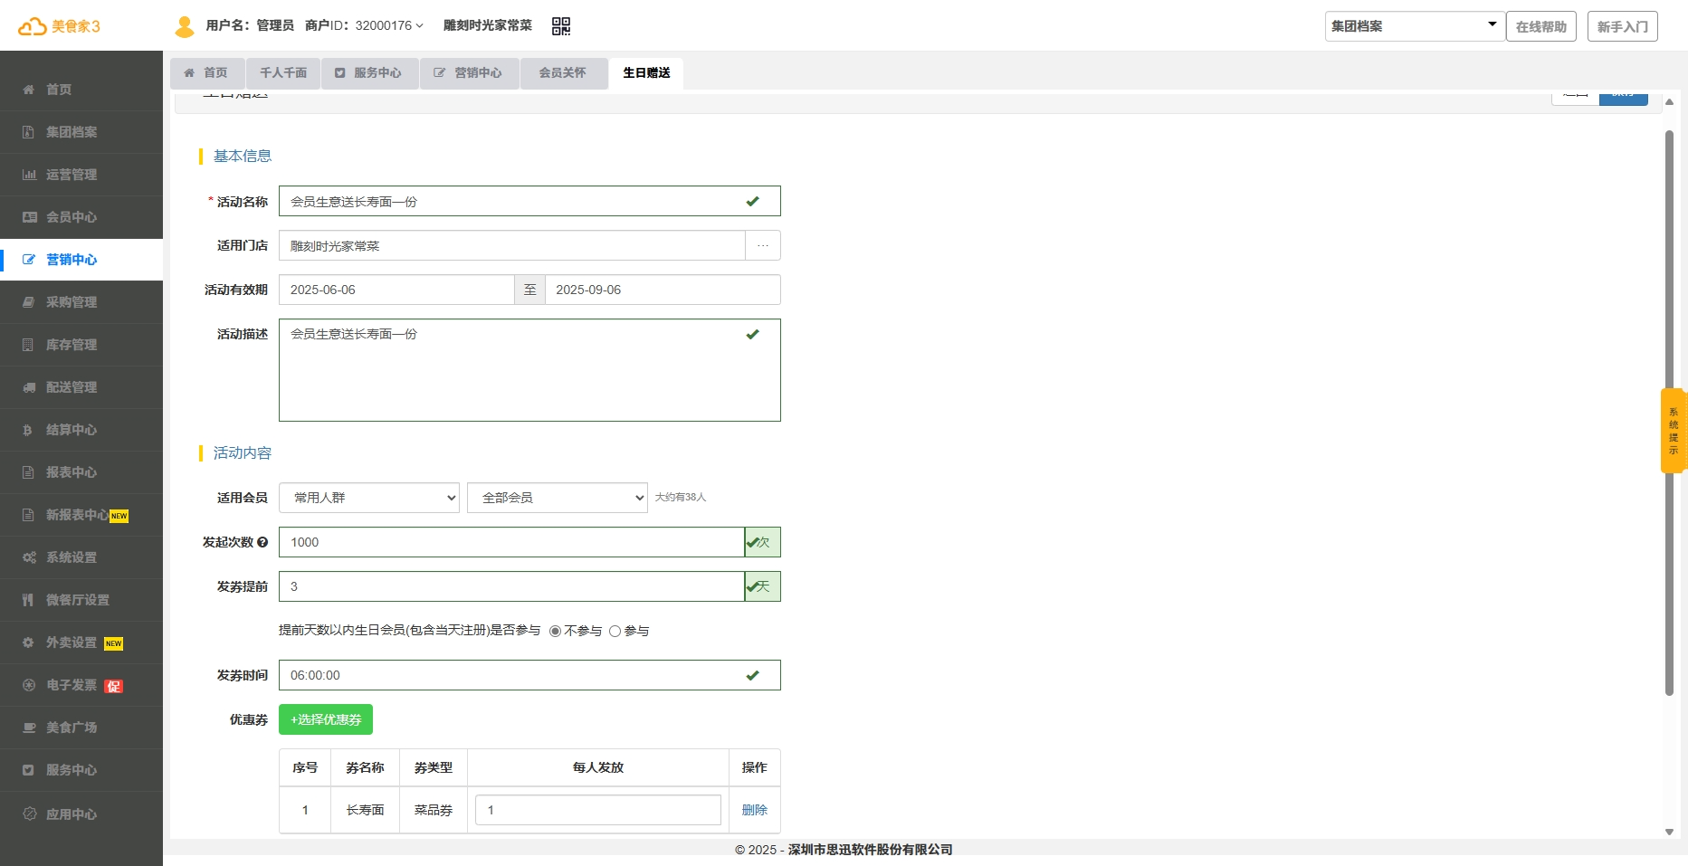Click the user avatar icon

coord(185,26)
